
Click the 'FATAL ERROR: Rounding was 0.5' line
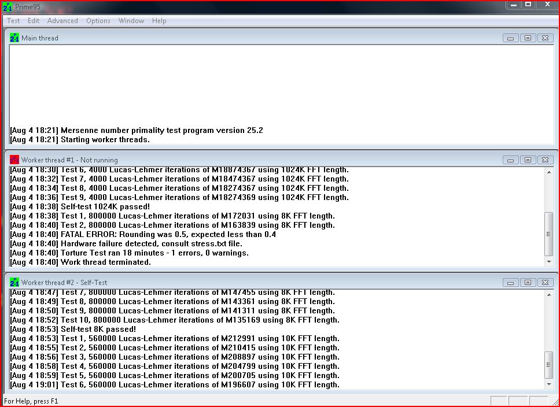pos(143,235)
